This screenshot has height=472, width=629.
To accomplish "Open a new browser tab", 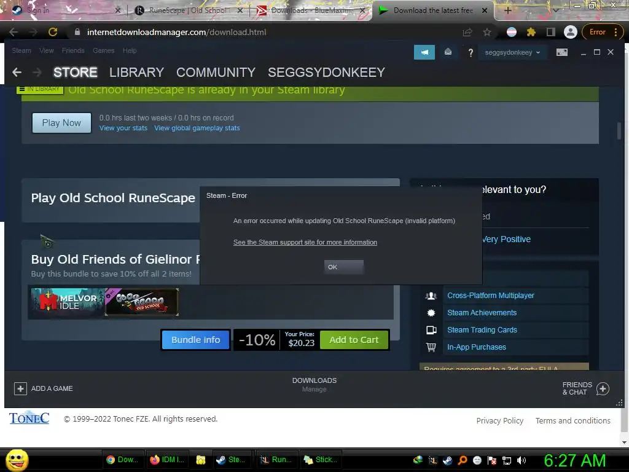I will point(507,10).
